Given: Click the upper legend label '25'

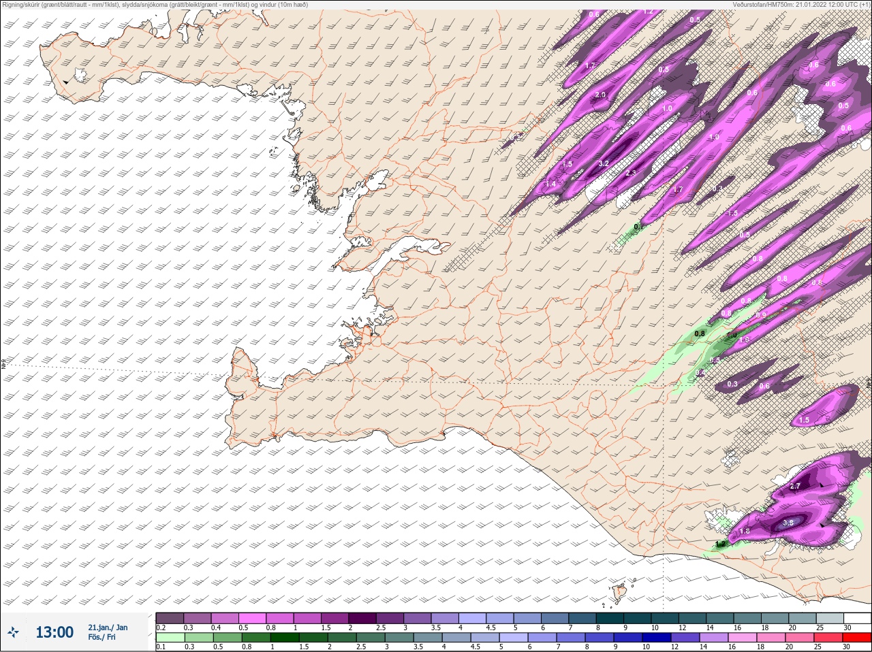Looking at the screenshot, I should (820, 627).
